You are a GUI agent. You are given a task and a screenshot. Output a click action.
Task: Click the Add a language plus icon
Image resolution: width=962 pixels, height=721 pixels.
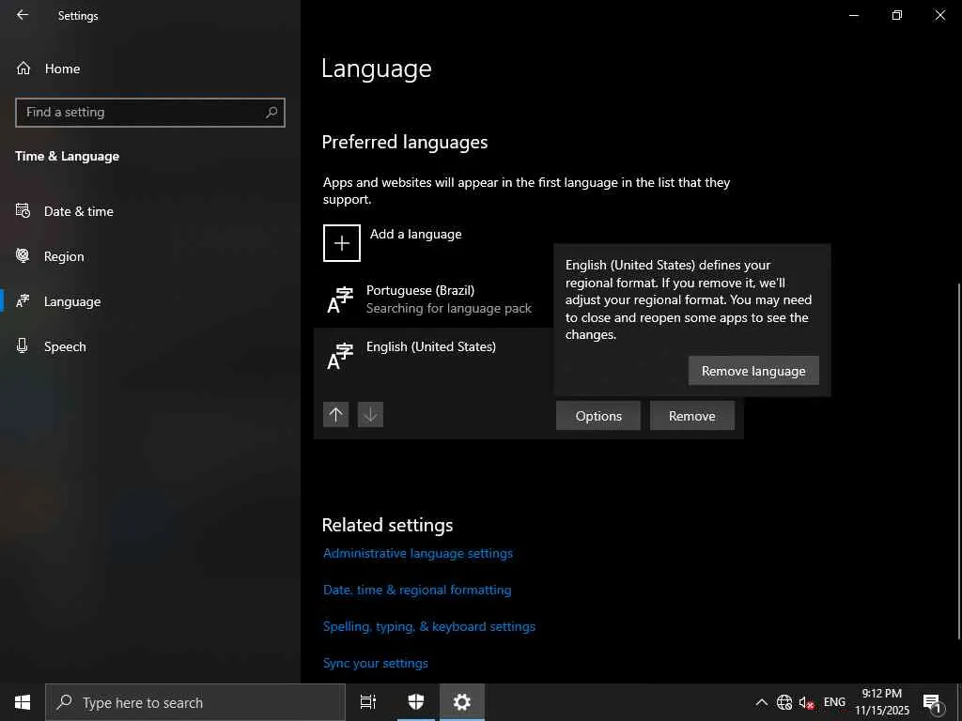(x=342, y=243)
